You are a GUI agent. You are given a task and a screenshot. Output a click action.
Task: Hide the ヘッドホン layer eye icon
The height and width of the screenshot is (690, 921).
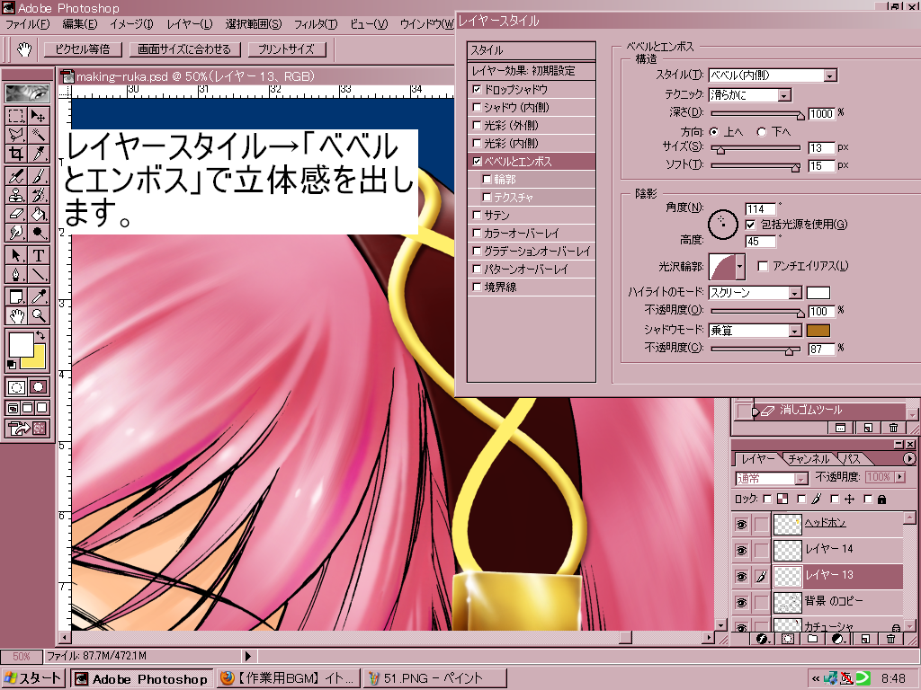coord(741,524)
